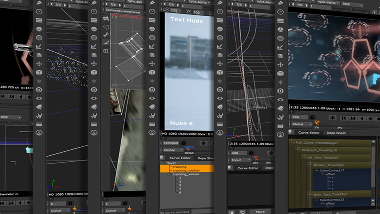380x214 pixels.
Task: Collapse Full_Comp_FrameRange1 tree node
Action: coord(292,143)
